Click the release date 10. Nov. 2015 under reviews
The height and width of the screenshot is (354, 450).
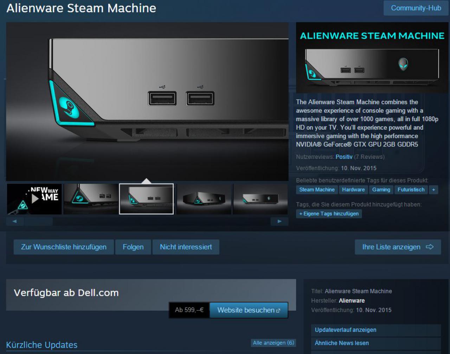tap(359, 168)
